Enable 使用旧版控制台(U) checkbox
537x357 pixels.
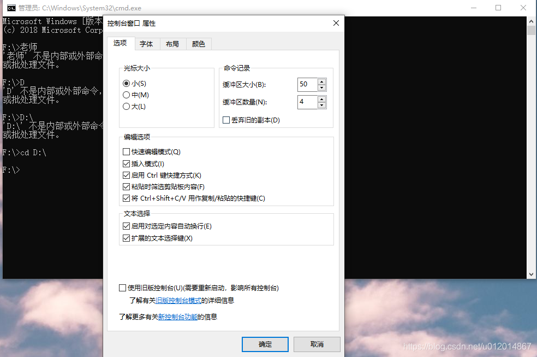click(x=122, y=288)
